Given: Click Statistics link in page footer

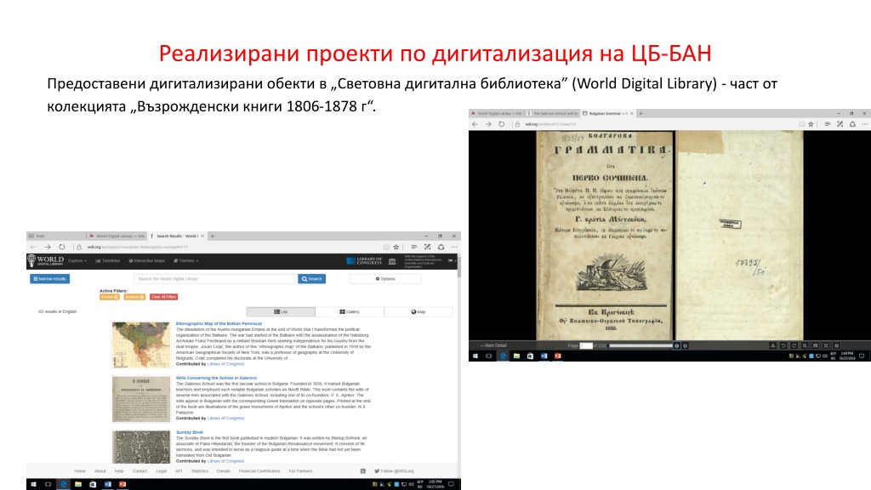Looking at the screenshot, I should 199,471.
